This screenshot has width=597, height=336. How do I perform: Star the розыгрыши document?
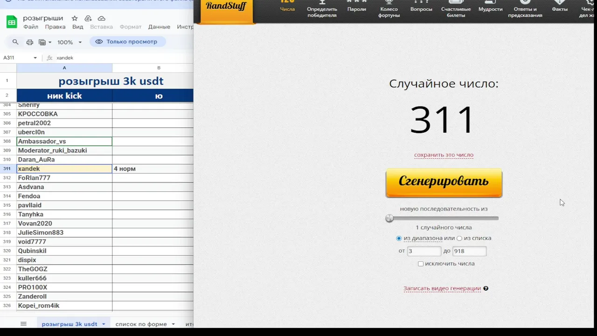(75, 18)
